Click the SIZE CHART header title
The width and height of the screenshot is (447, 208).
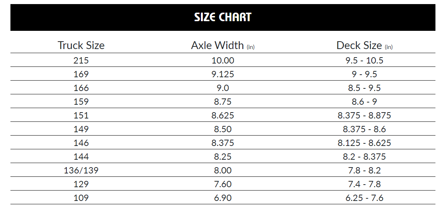(x=223, y=17)
